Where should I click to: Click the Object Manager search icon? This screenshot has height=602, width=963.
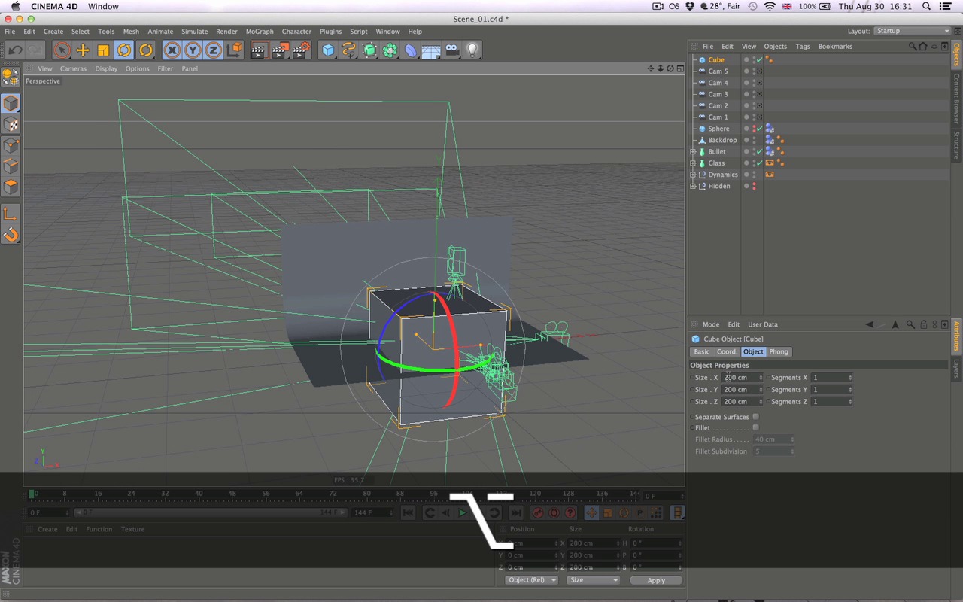(x=913, y=47)
